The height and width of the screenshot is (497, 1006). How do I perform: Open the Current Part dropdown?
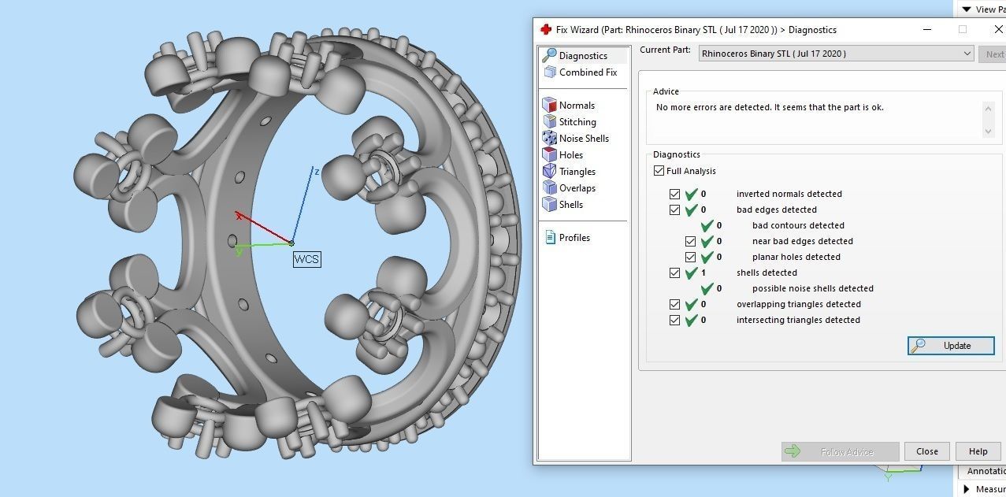[837, 54]
